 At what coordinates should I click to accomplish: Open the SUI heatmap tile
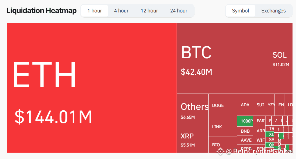point(259,105)
